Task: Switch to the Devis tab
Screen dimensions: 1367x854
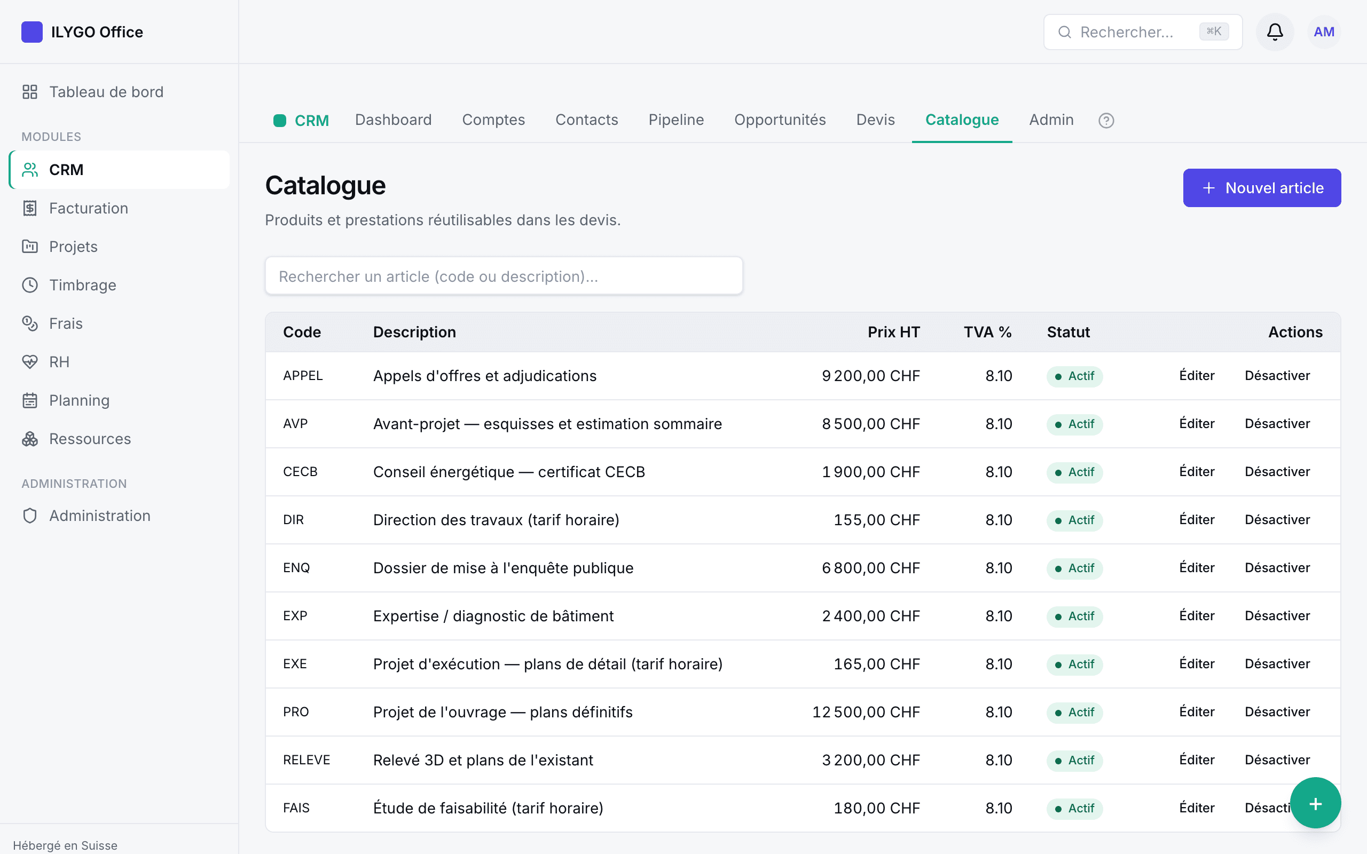Action: point(876,120)
